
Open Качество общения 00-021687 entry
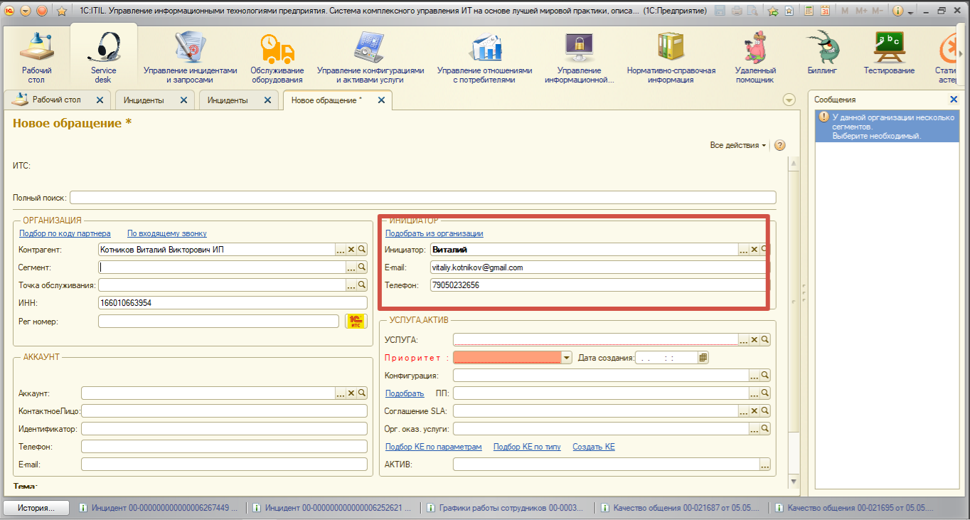(x=681, y=508)
